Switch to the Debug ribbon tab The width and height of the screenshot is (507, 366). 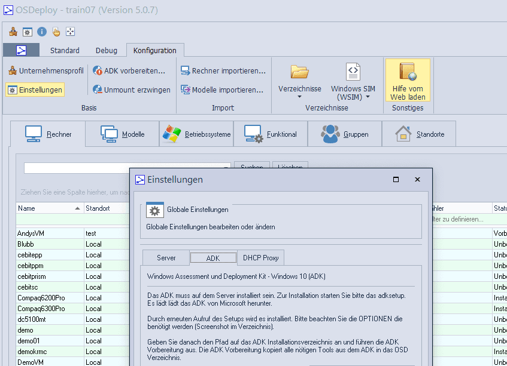[x=107, y=50]
